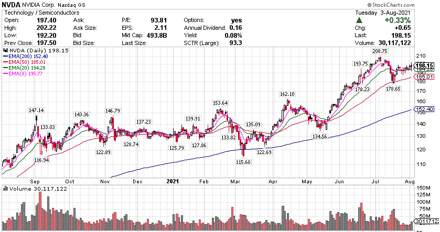Click the 146.79 November high label
The height and width of the screenshot is (232, 440).
pos(113,111)
